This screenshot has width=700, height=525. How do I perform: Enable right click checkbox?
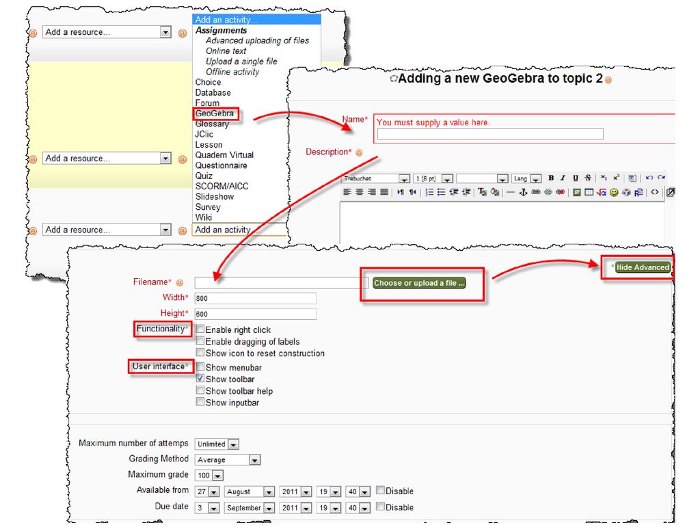tap(200, 329)
